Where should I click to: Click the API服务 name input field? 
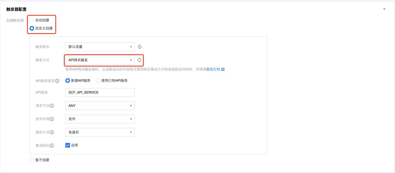(x=100, y=92)
